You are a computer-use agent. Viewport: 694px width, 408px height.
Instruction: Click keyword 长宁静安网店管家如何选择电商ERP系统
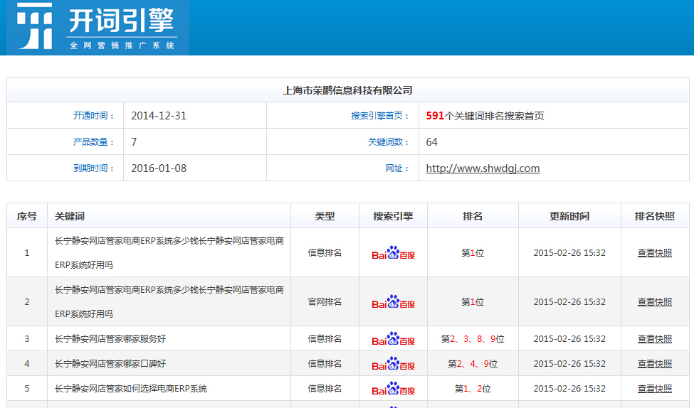131,389
